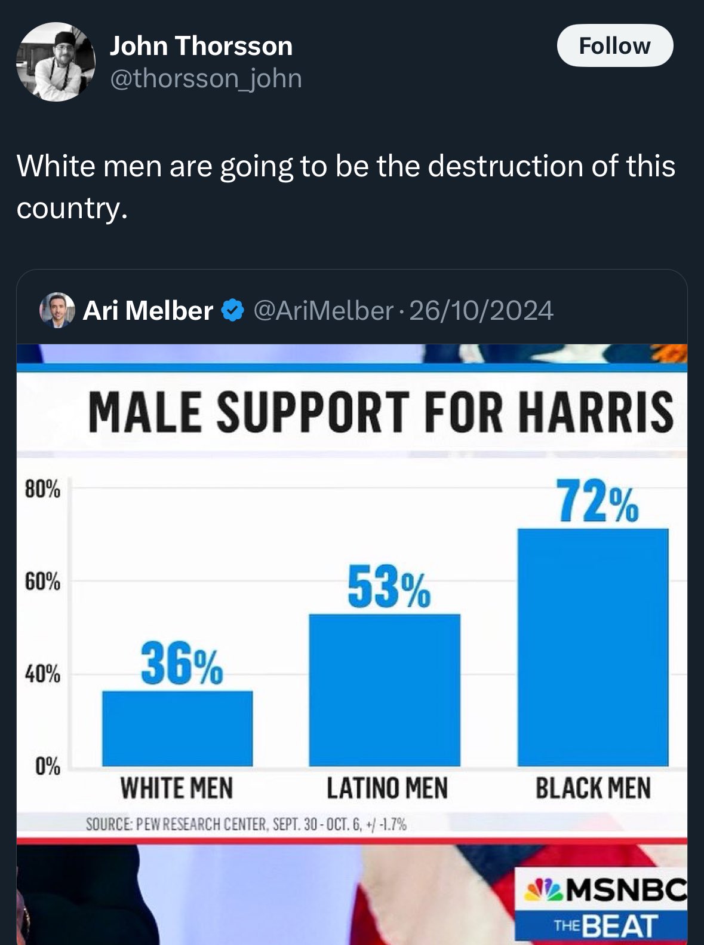Image resolution: width=704 pixels, height=945 pixels.
Task: Click the Ari Melber name in quoted post
Action: pyautogui.click(x=148, y=310)
